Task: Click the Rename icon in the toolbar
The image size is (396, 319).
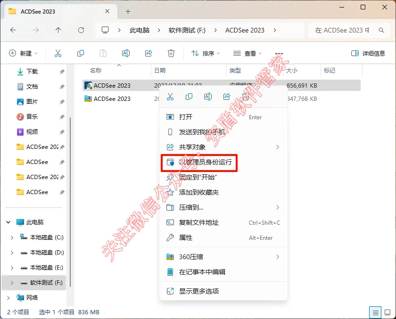Action: tap(126, 53)
